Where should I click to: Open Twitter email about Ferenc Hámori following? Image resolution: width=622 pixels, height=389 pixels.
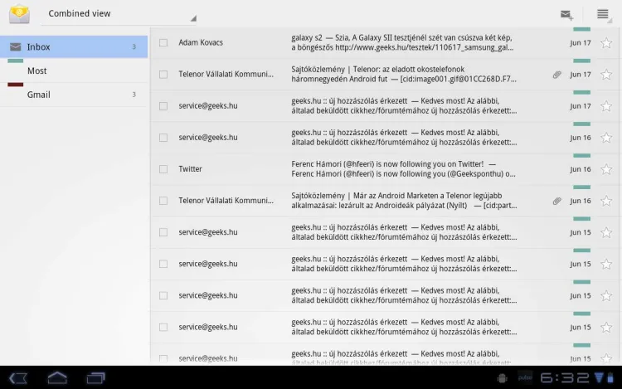[402, 169]
